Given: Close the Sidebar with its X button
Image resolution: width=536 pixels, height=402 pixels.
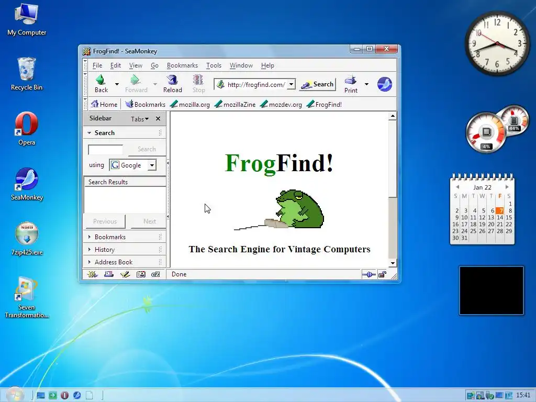Looking at the screenshot, I should (158, 119).
